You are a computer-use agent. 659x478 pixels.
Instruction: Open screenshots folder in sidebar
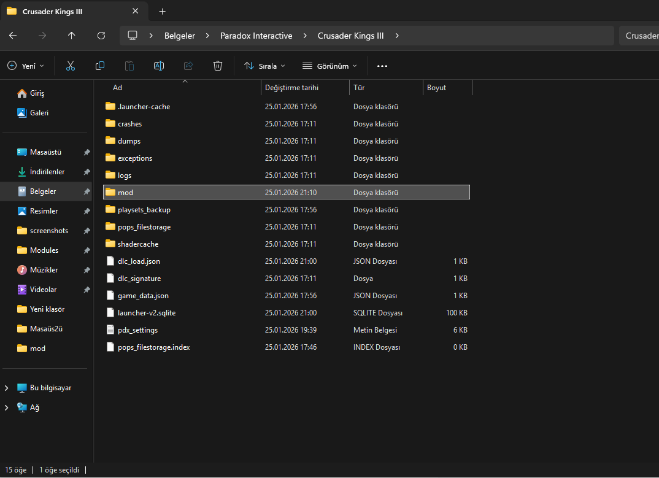pyautogui.click(x=46, y=231)
